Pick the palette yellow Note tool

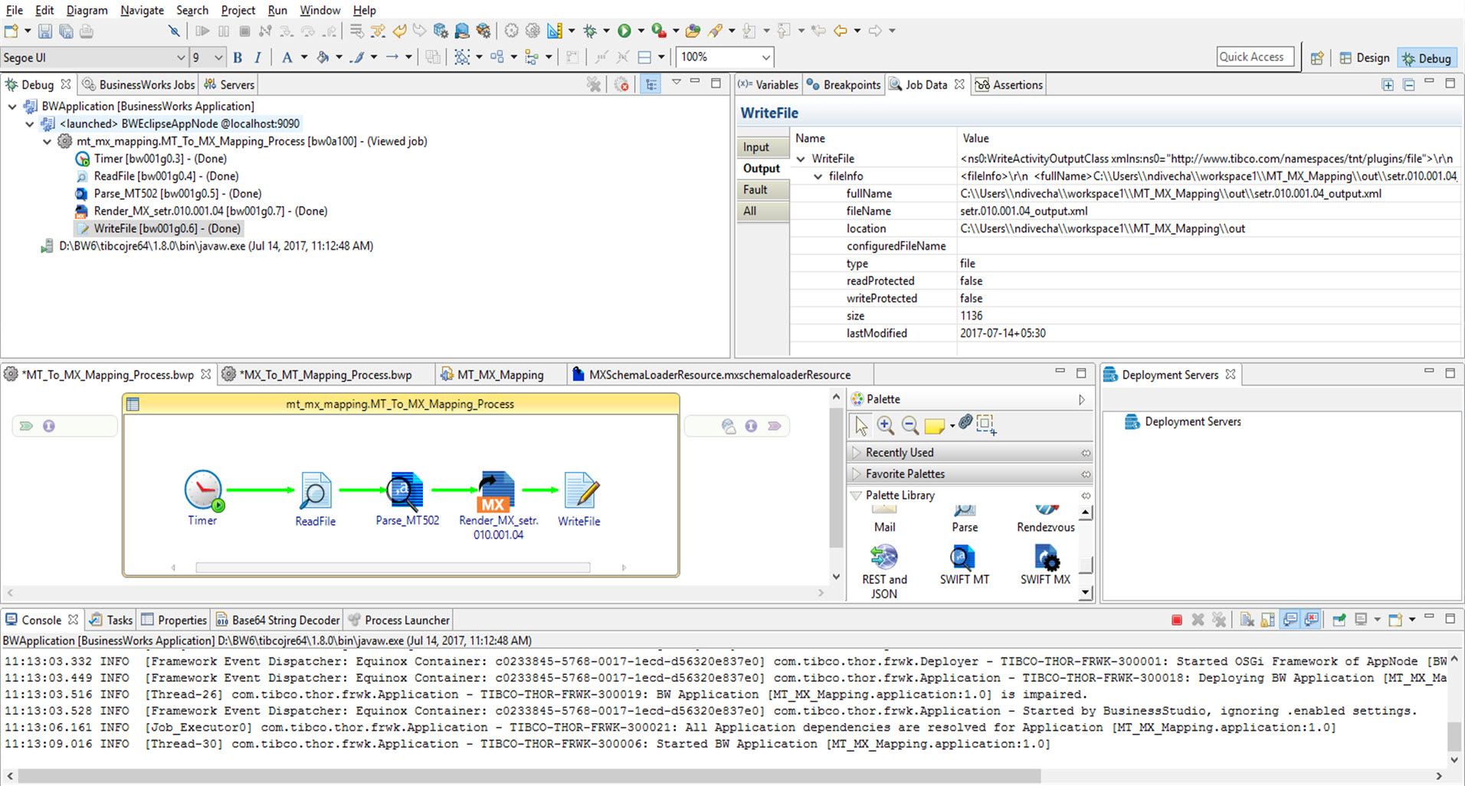tap(934, 426)
